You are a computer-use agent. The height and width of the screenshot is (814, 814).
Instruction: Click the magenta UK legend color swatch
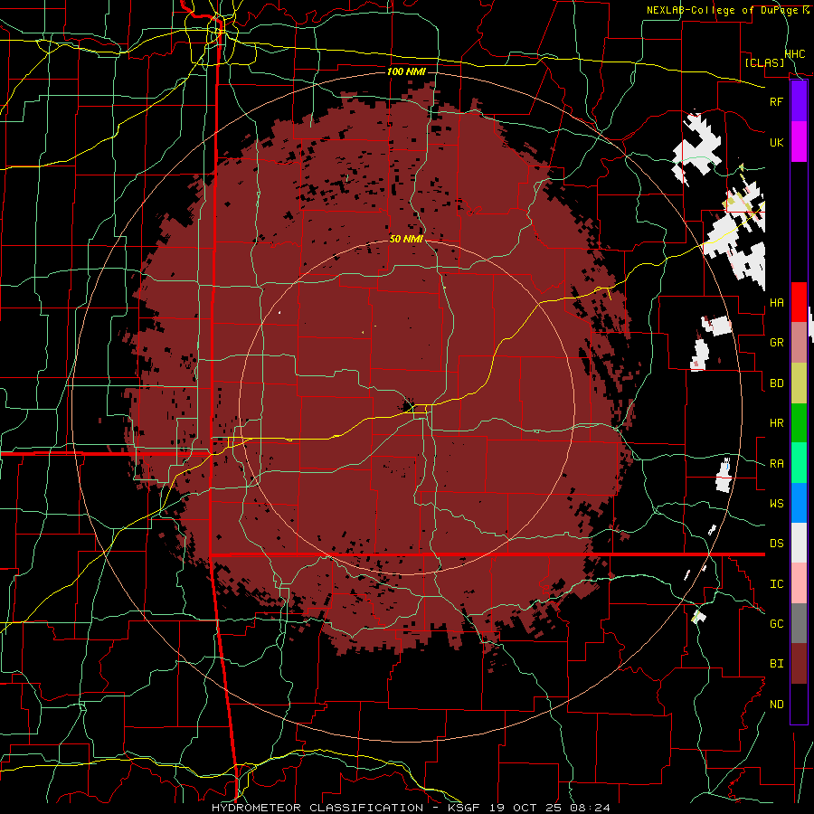pos(799,142)
